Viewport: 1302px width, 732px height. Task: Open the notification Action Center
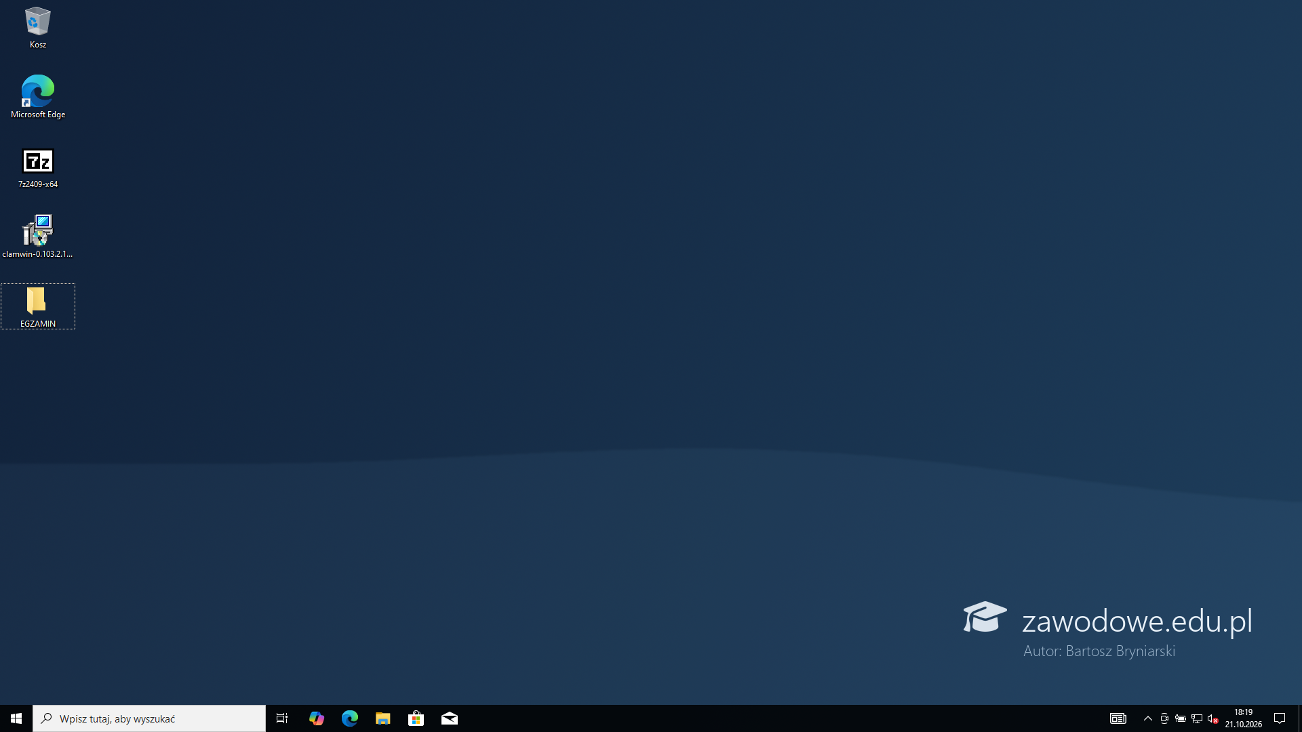tap(1280, 718)
